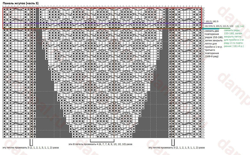
Task: Click the right caption "эту петлю провязать 3..."
Action: 176,148
